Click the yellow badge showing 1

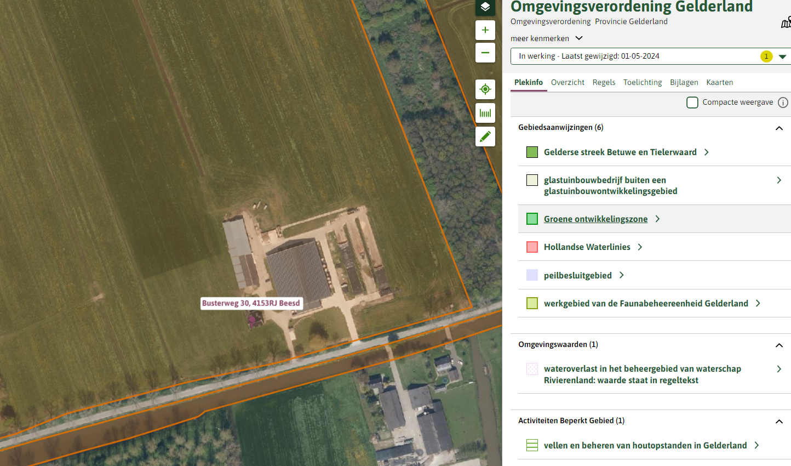click(x=766, y=56)
